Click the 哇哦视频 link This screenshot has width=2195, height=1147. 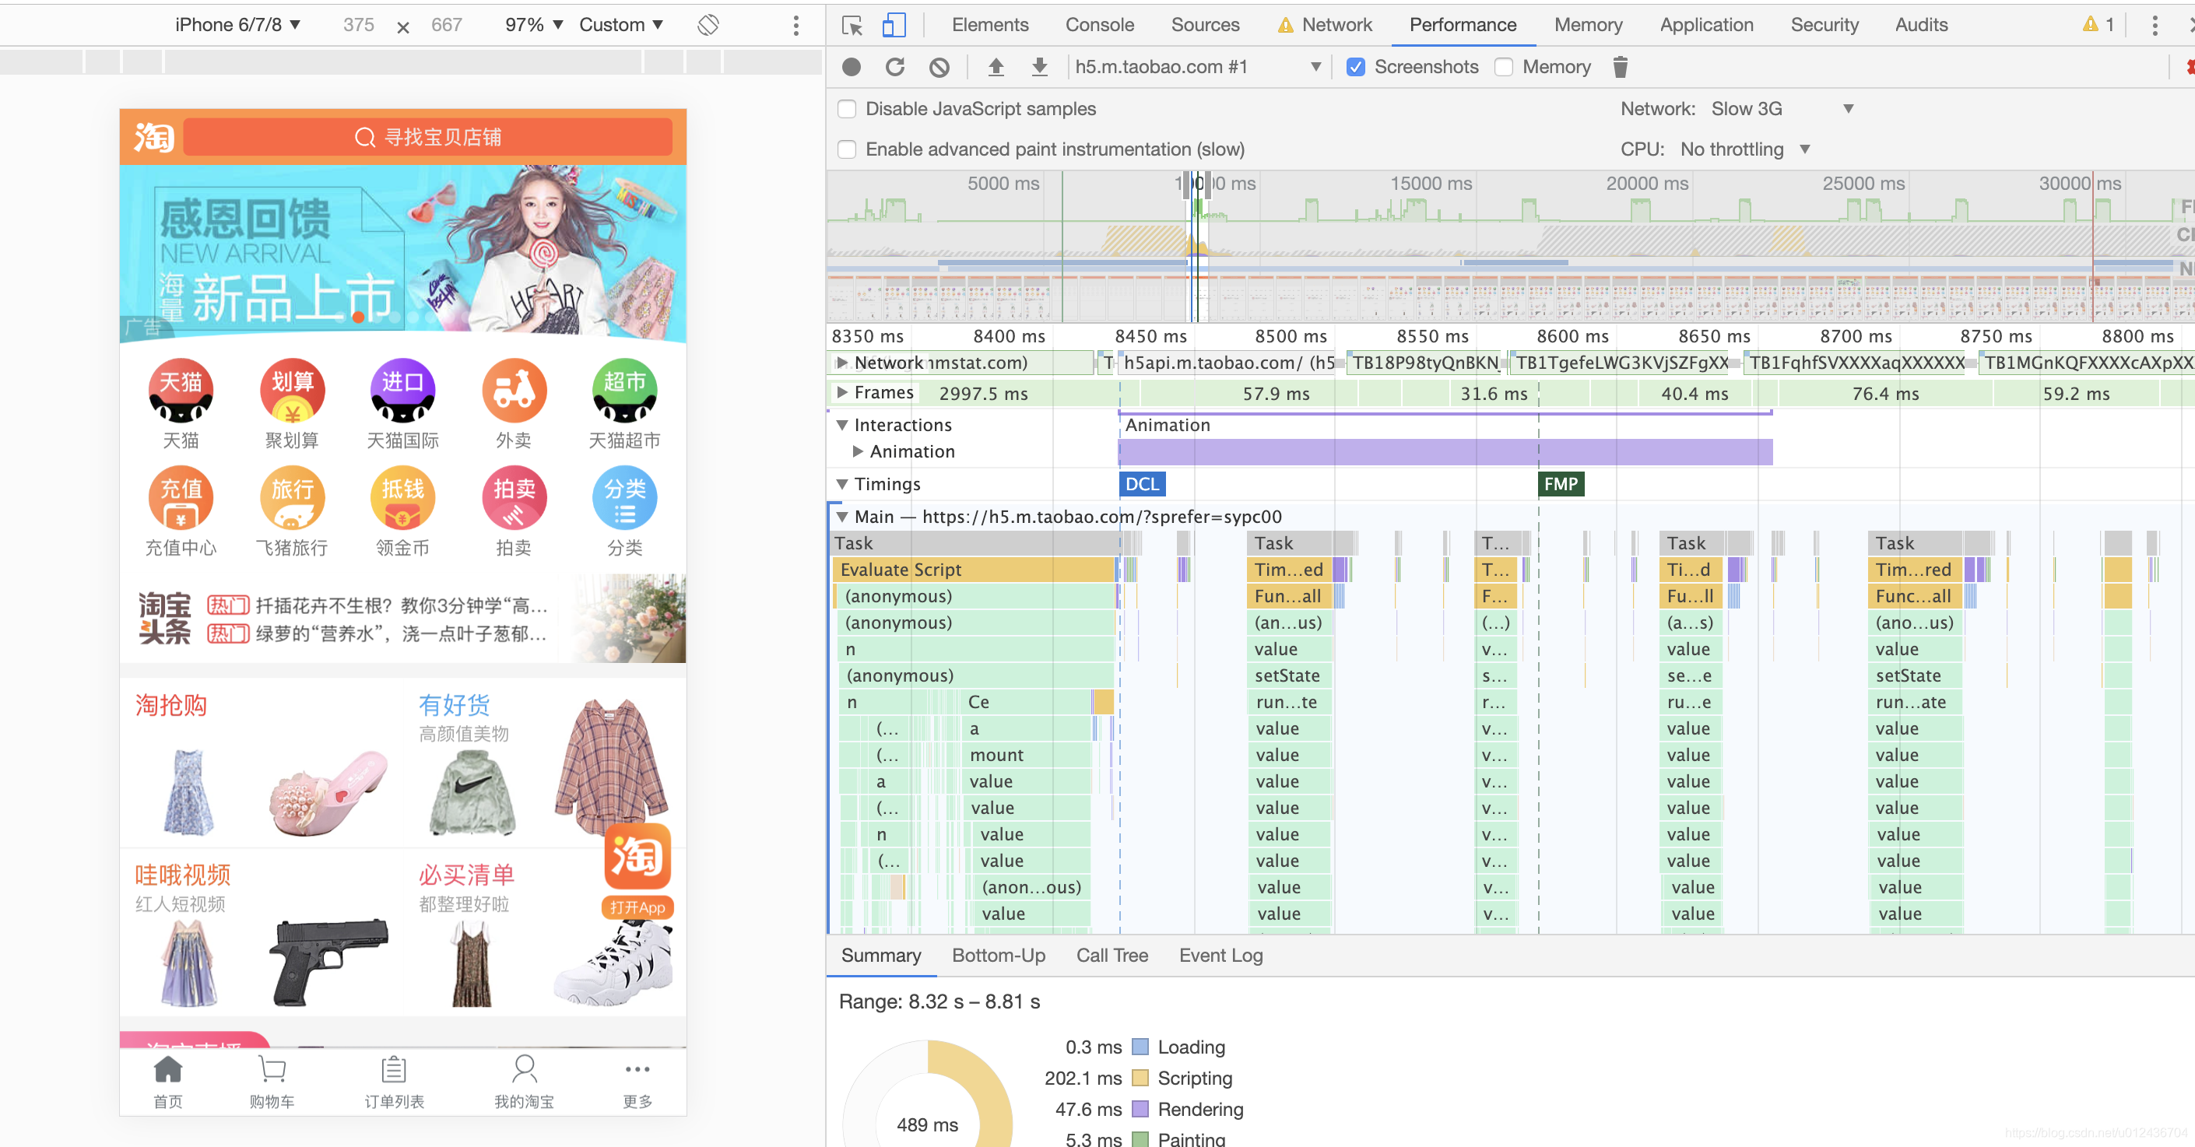click(182, 875)
